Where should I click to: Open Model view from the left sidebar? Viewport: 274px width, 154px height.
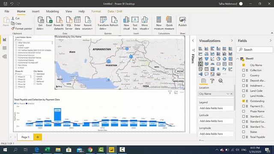(x=5, y=56)
